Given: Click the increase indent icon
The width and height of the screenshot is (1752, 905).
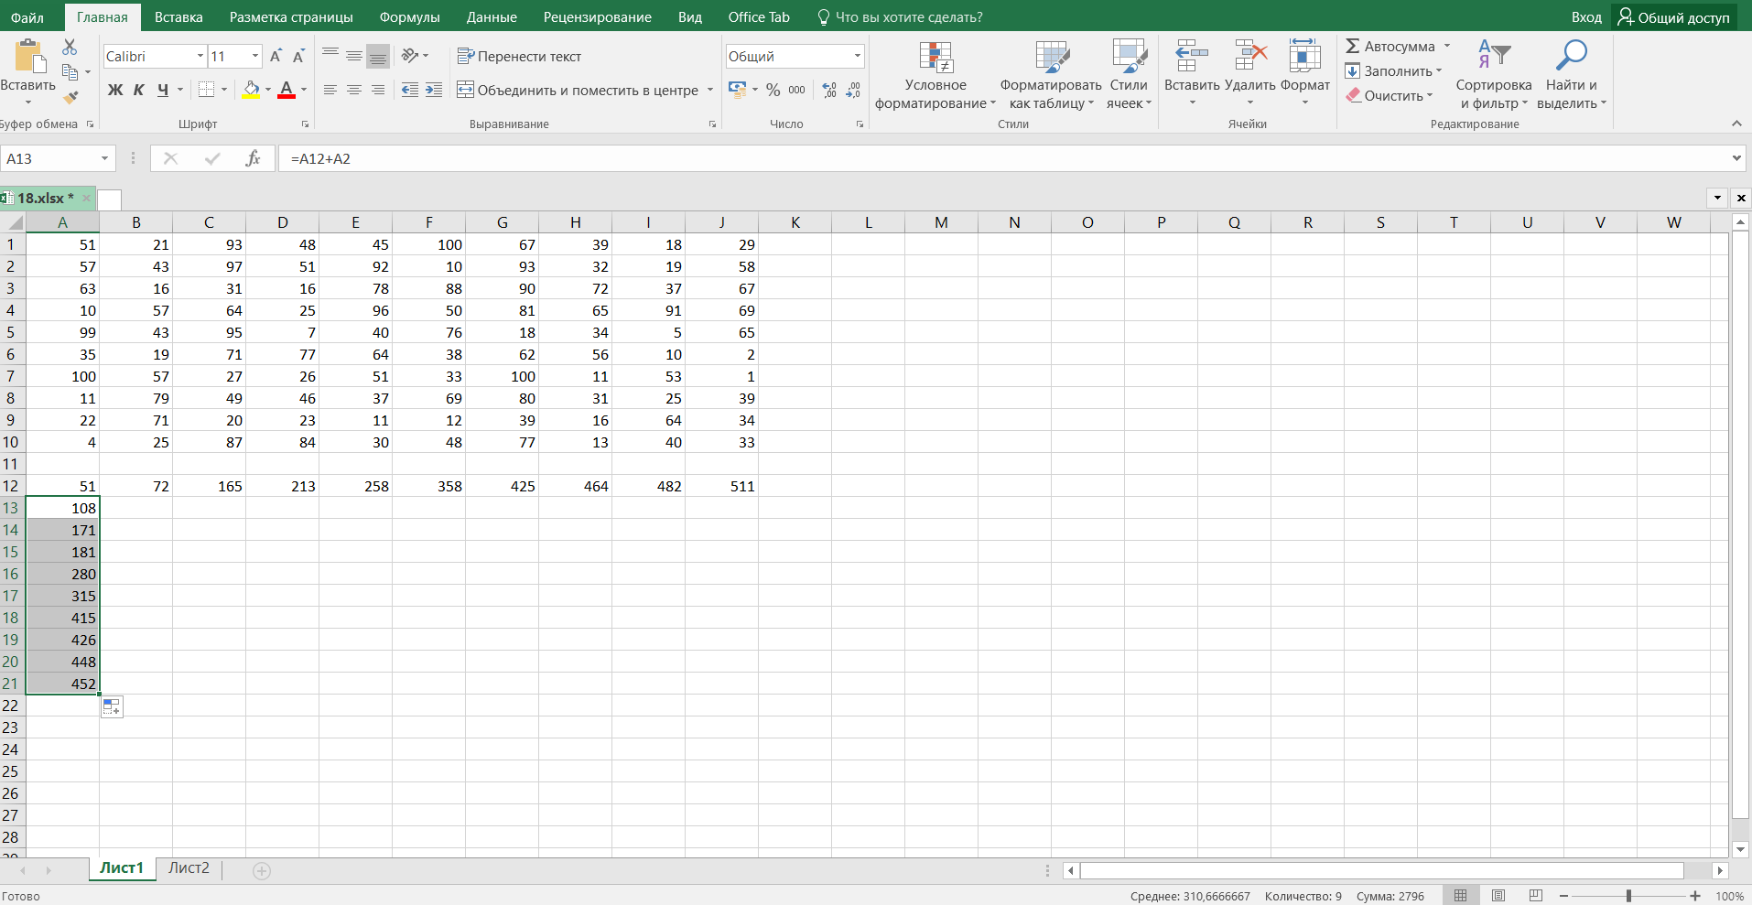Looking at the screenshot, I should [x=434, y=90].
